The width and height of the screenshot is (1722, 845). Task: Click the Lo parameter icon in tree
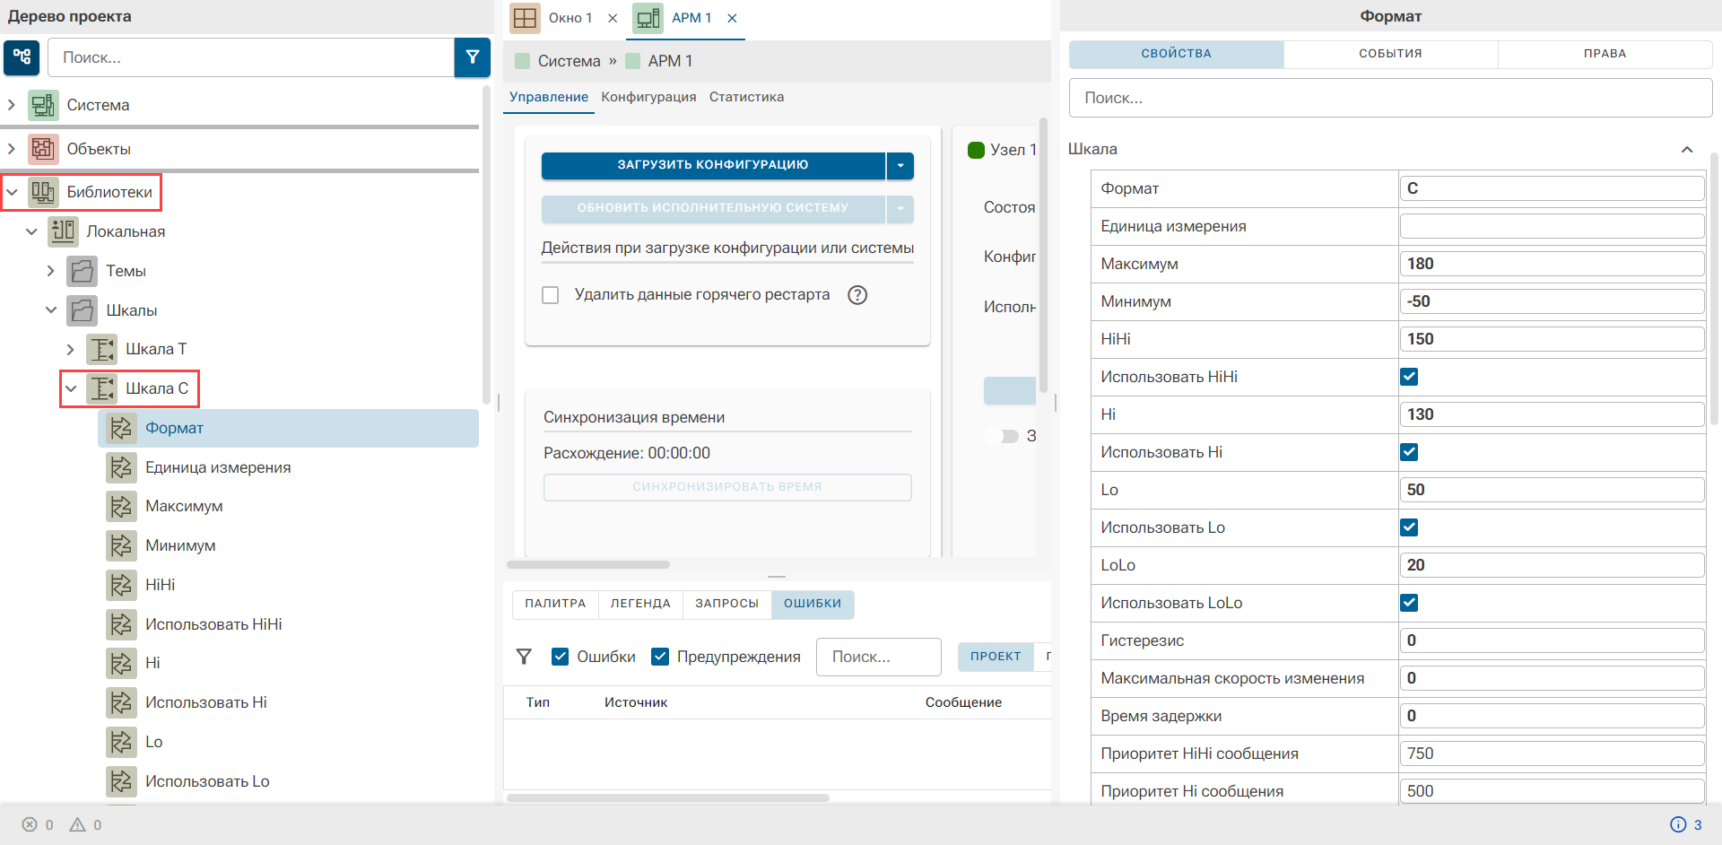122,742
